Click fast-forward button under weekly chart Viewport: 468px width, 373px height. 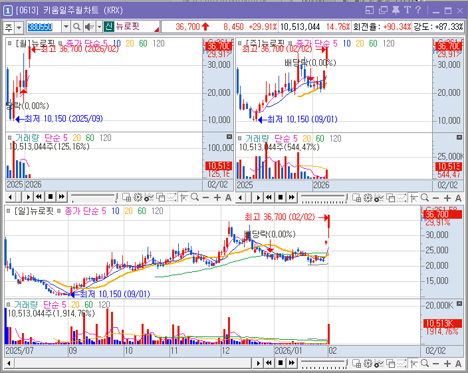pos(292,197)
